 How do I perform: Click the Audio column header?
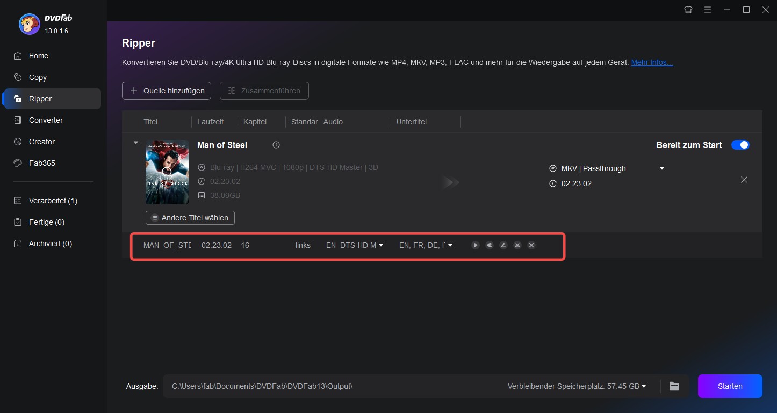[333, 122]
